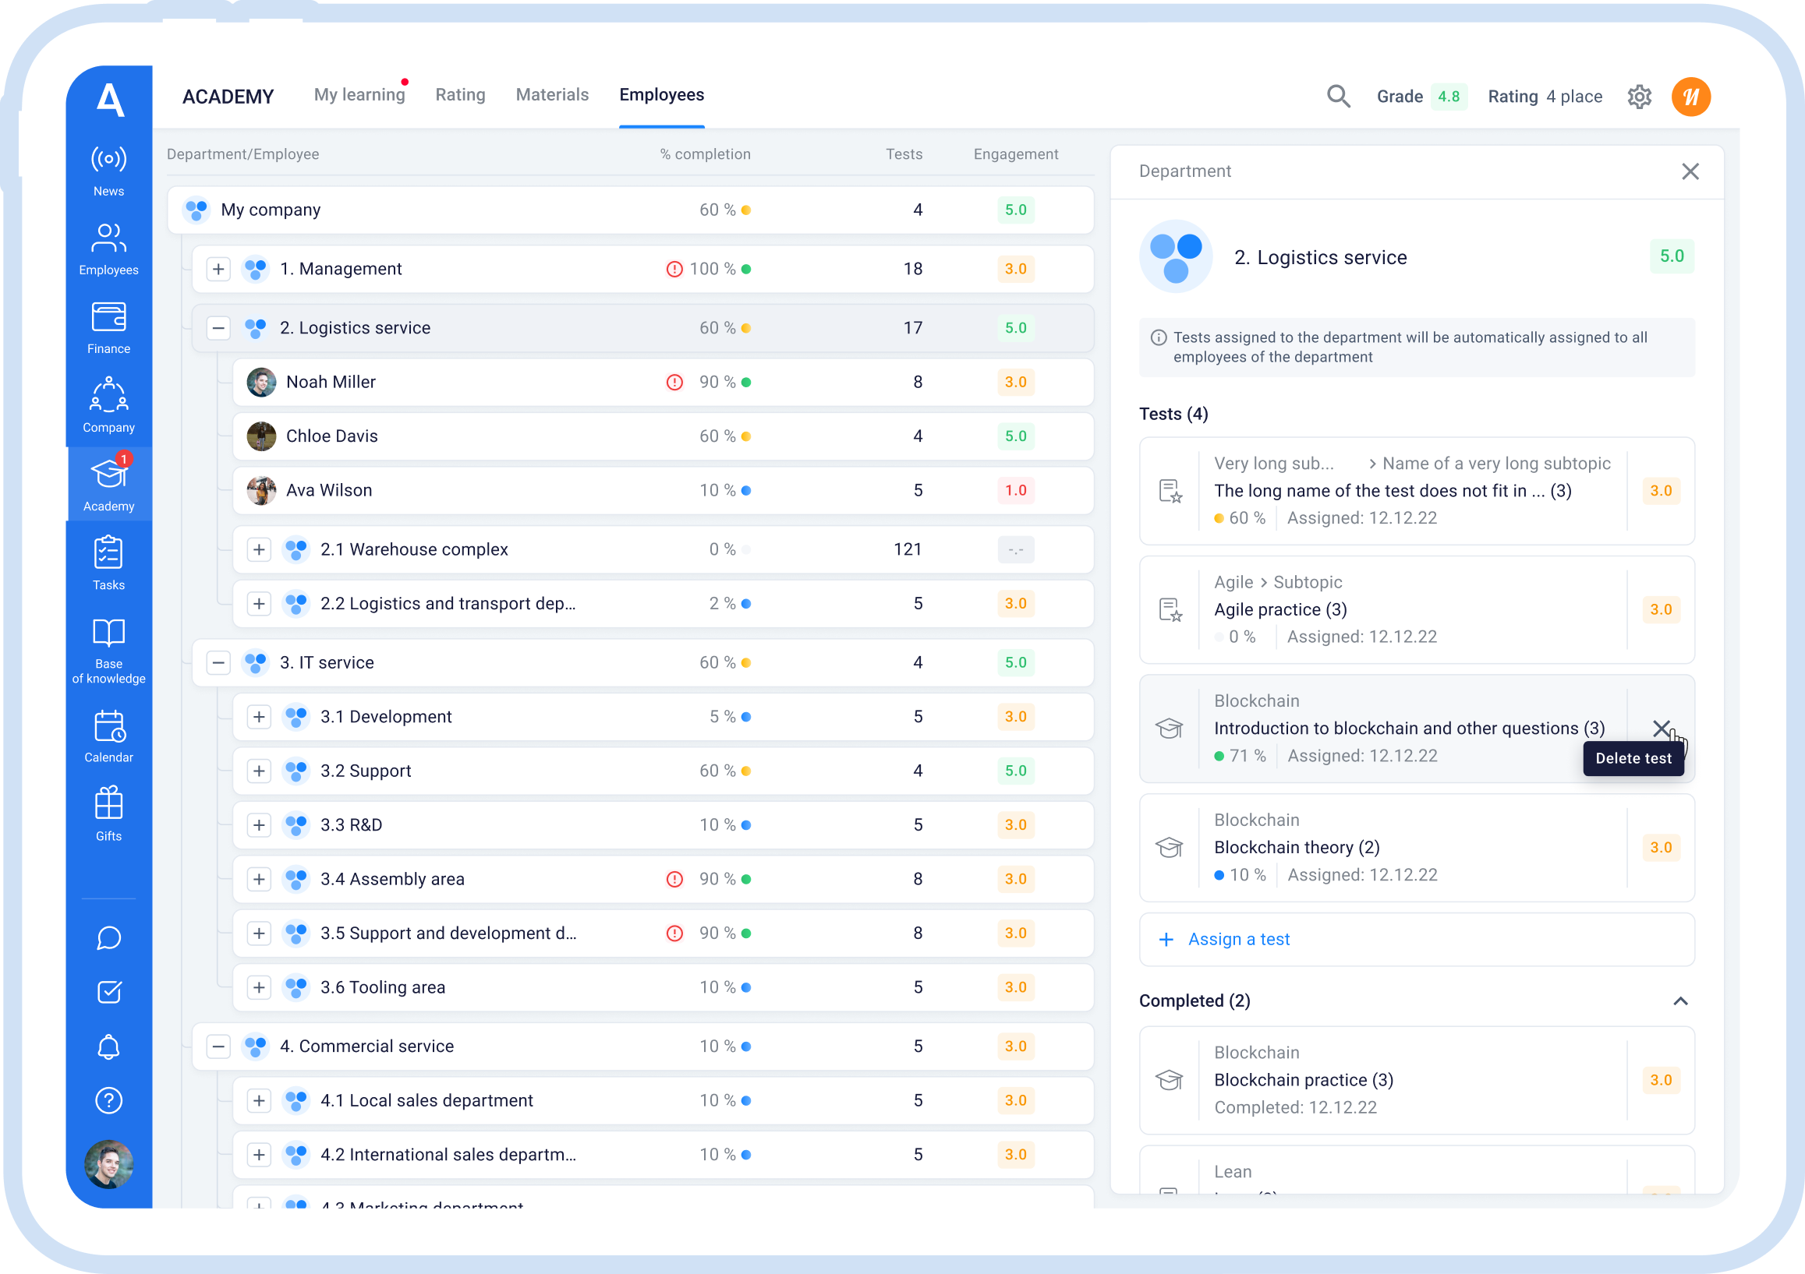The width and height of the screenshot is (1805, 1274).
Task: Click Ava Wilson's 1.0 engagement badge
Action: click(1016, 490)
